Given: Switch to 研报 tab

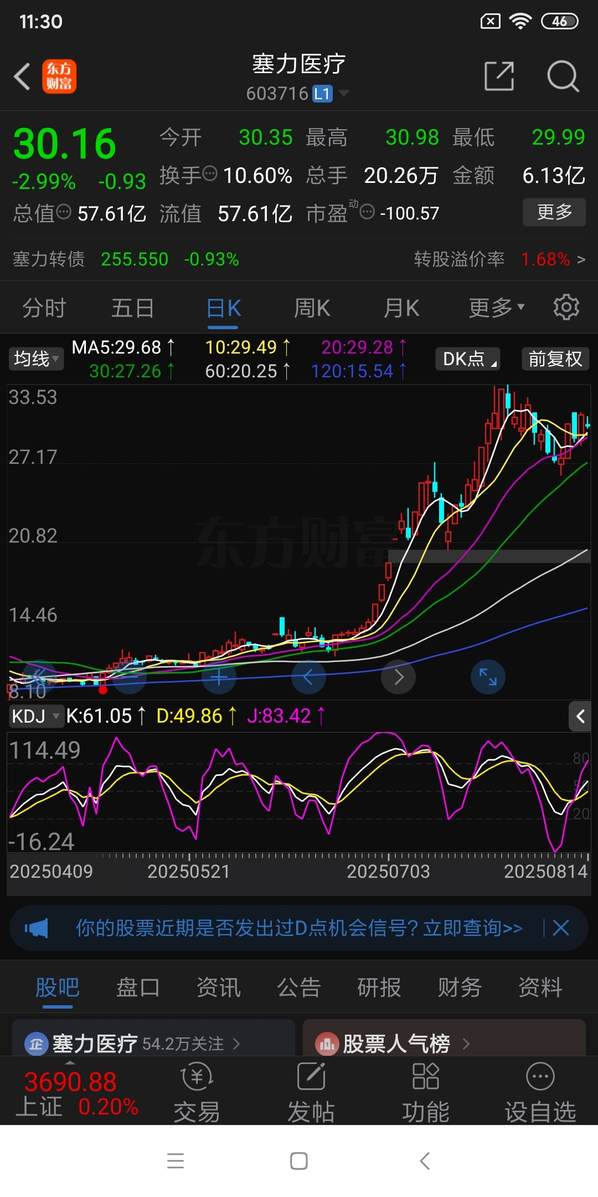Looking at the screenshot, I should coord(379,987).
